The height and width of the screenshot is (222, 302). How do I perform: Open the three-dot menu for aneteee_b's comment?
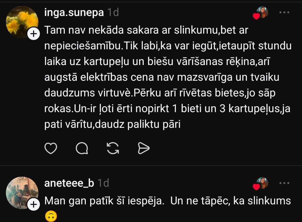284,183
